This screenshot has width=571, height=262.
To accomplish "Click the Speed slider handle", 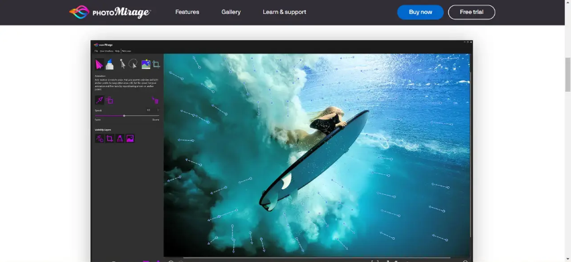I will tap(124, 116).
